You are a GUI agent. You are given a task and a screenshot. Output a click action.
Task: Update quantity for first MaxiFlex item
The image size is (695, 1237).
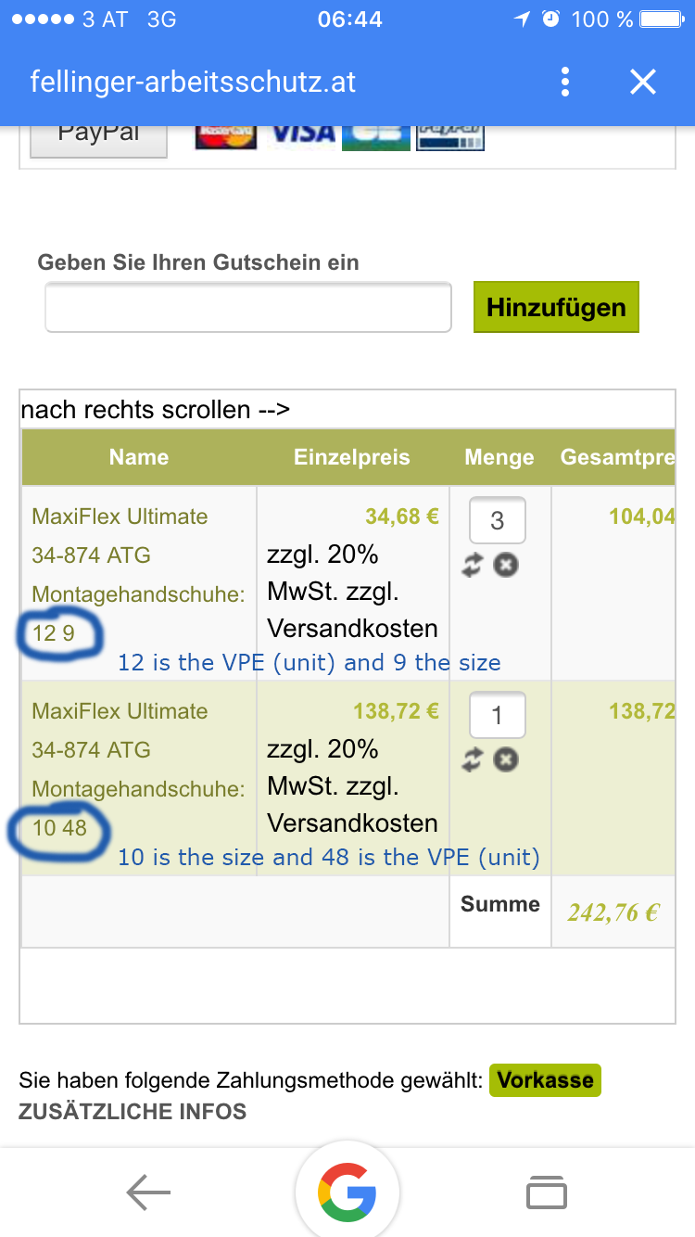(x=473, y=566)
